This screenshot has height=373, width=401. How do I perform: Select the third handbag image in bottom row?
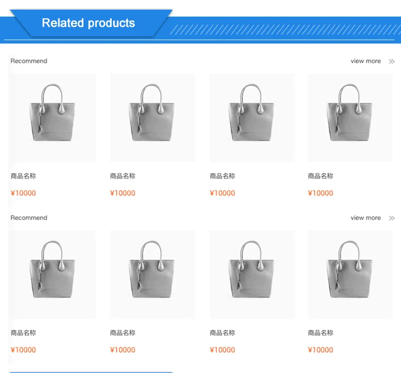tap(252, 275)
